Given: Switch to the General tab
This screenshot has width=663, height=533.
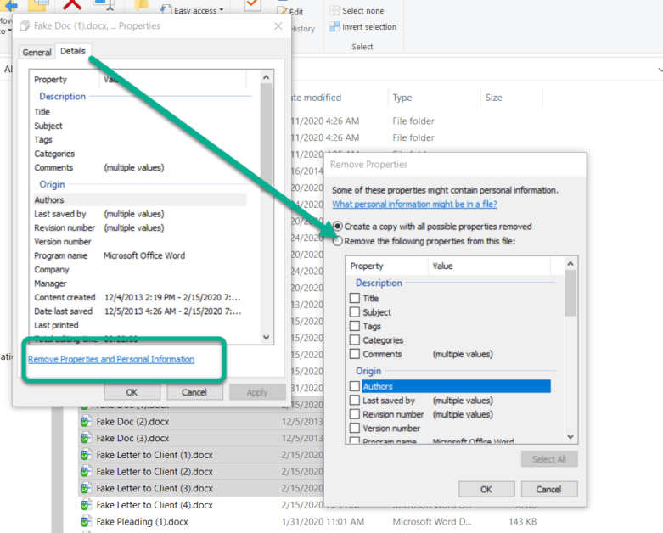Looking at the screenshot, I should [x=37, y=53].
